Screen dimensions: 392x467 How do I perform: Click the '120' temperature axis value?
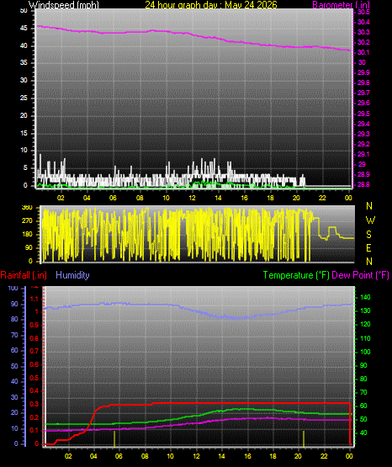click(365, 324)
